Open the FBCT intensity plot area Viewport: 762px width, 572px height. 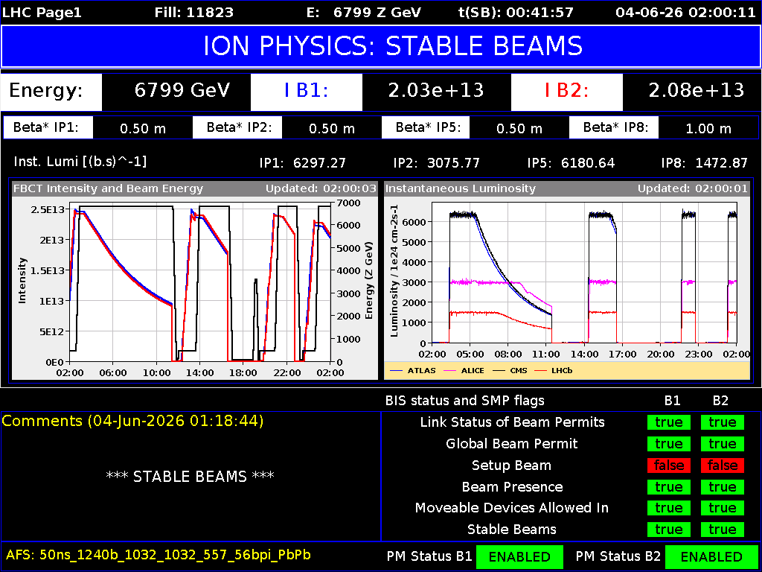click(199, 282)
